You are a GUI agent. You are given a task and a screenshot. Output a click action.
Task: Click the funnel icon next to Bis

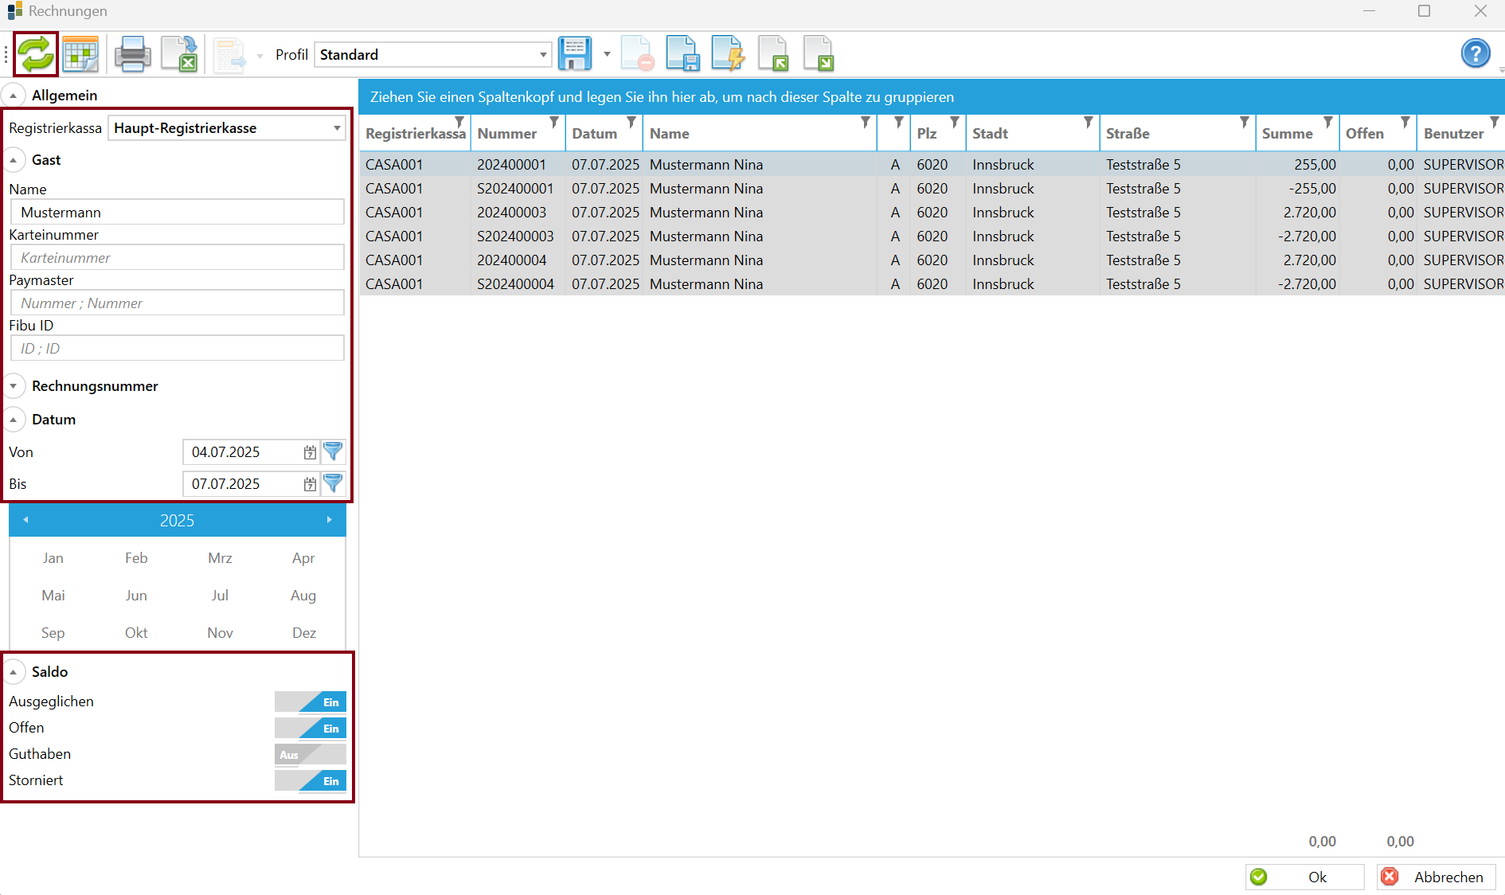[333, 484]
